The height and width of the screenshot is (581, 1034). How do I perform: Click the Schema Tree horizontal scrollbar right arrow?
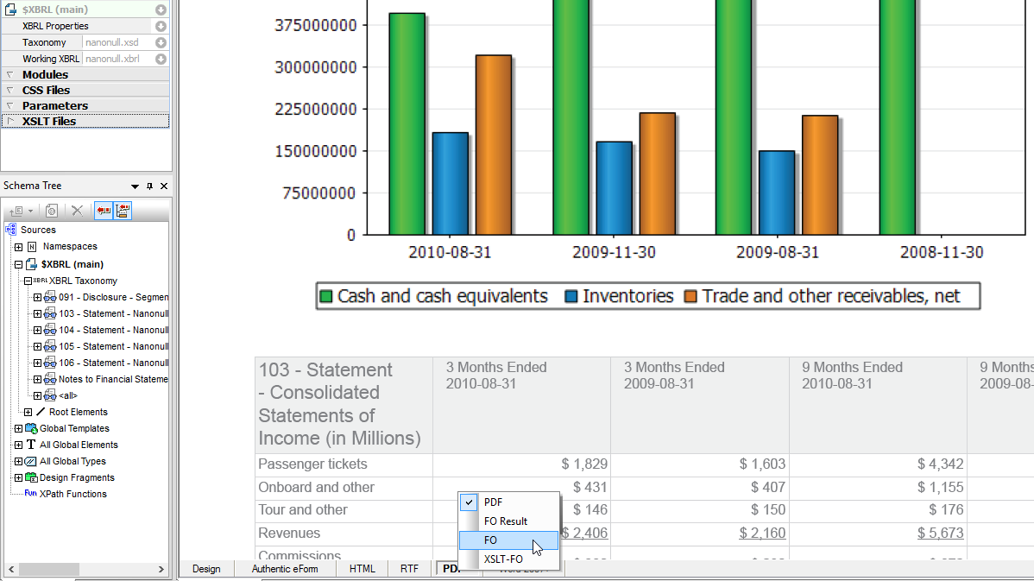pos(161,569)
